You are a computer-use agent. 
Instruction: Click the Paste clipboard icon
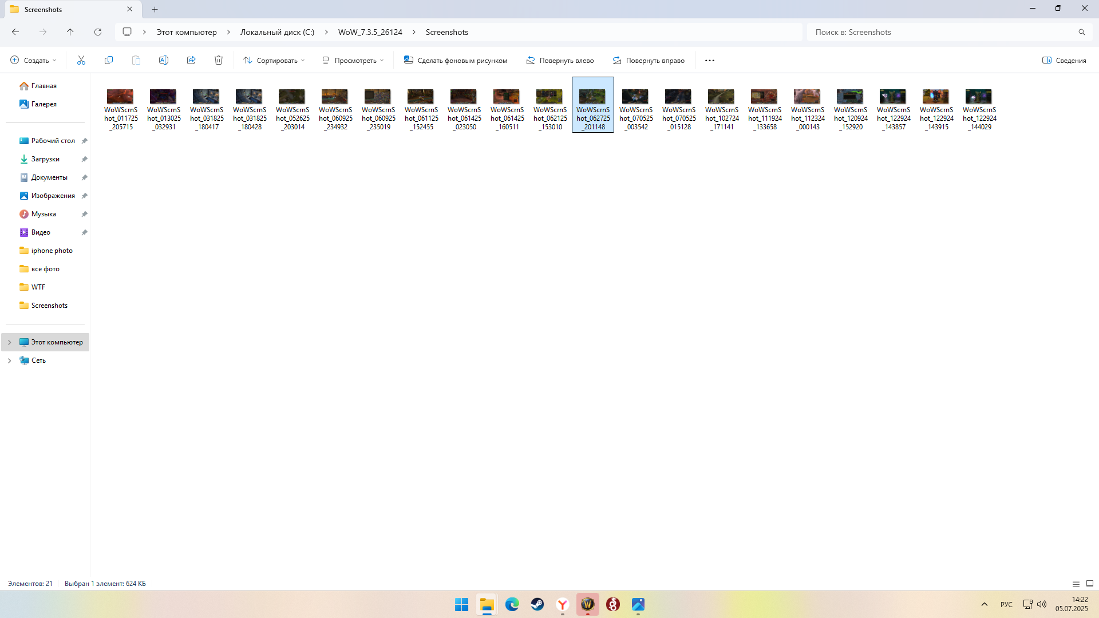(136, 60)
